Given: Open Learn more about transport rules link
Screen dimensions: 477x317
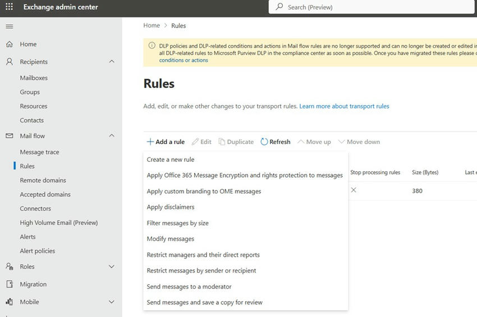Looking at the screenshot, I should pos(344,106).
